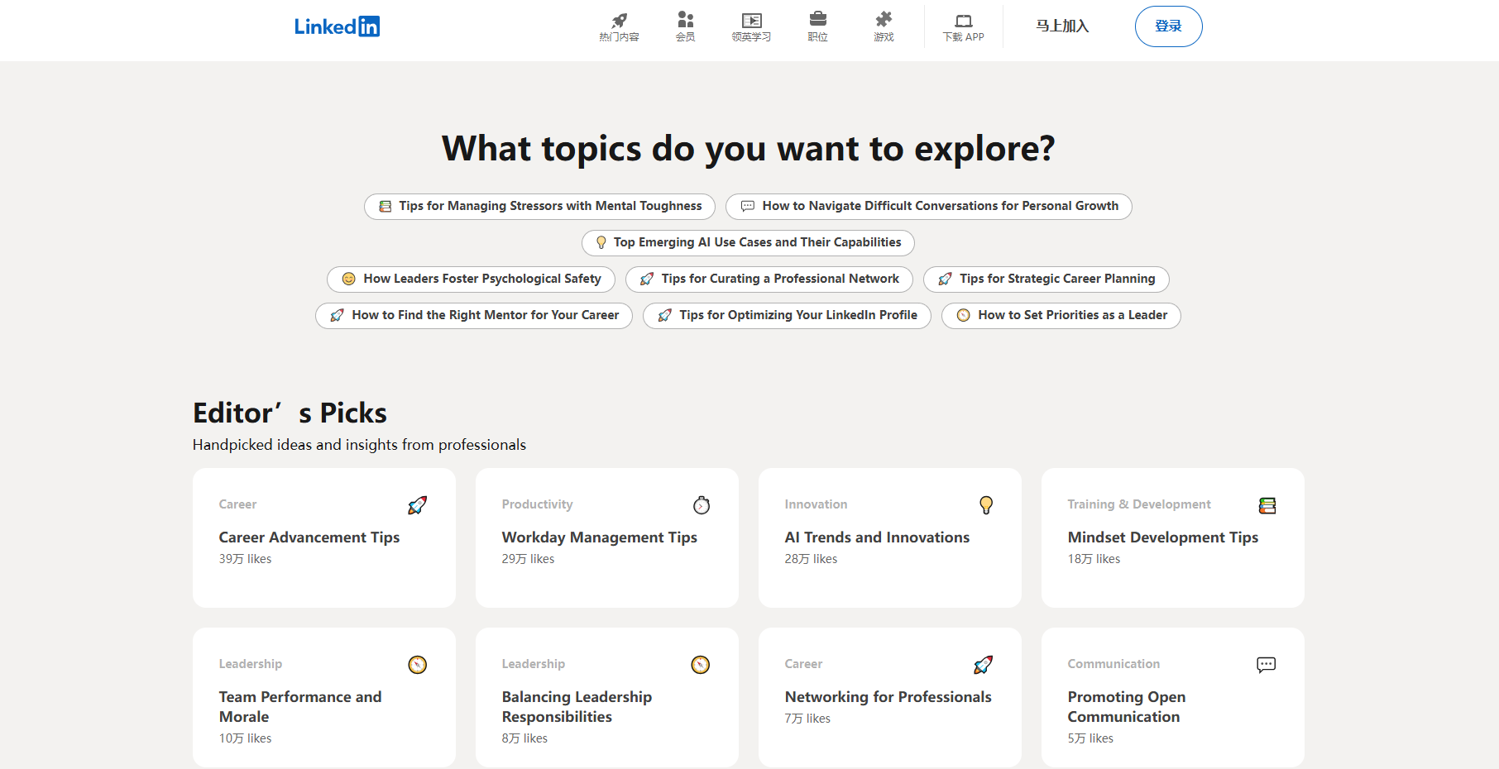1499x769 pixels.
Task: Click the lightbulb icon on Innovation card
Action: click(985, 505)
